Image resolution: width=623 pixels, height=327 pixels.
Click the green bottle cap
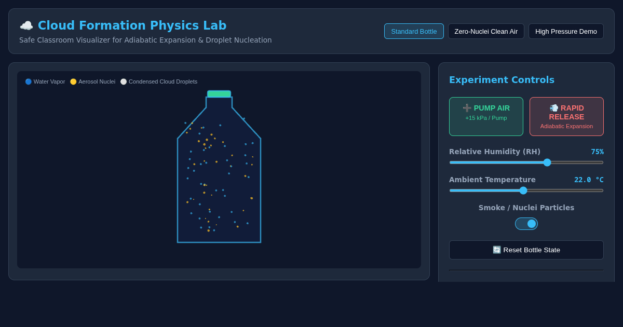(x=219, y=94)
